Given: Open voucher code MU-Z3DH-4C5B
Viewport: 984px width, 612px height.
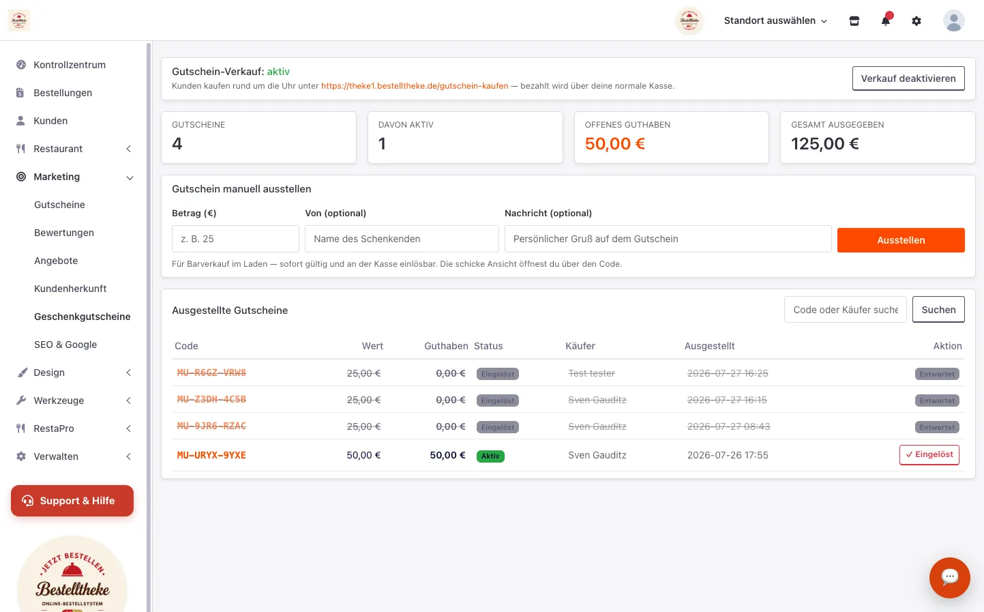Looking at the screenshot, I should click(x=211, y=400).
